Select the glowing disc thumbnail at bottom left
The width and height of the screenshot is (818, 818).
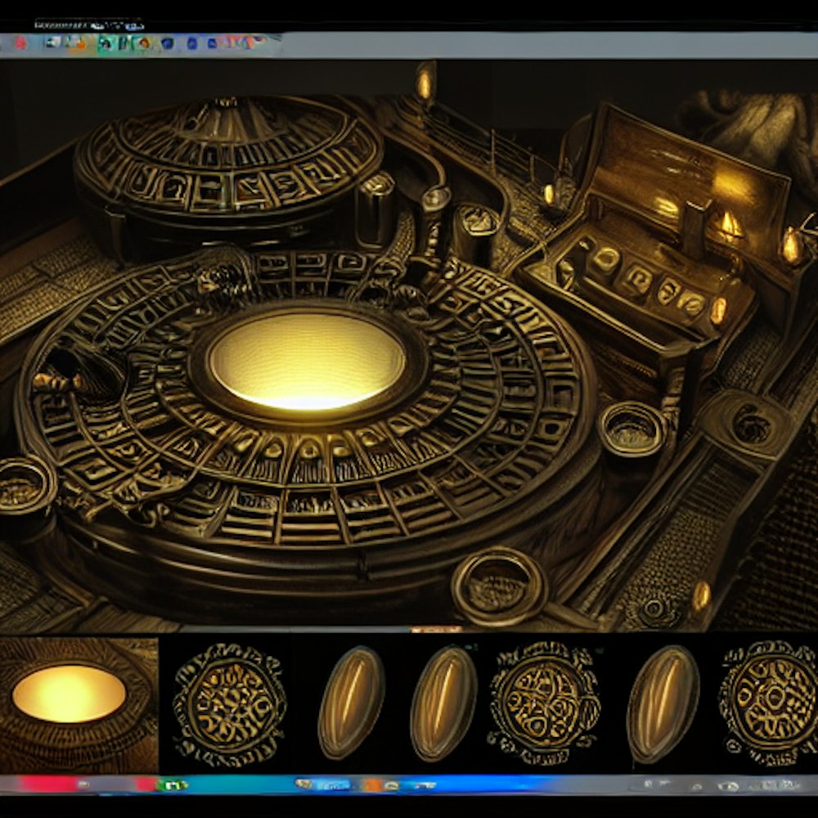pos(70,694)
